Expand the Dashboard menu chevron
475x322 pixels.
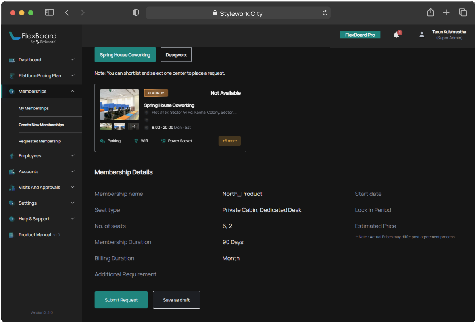point(72,59)
